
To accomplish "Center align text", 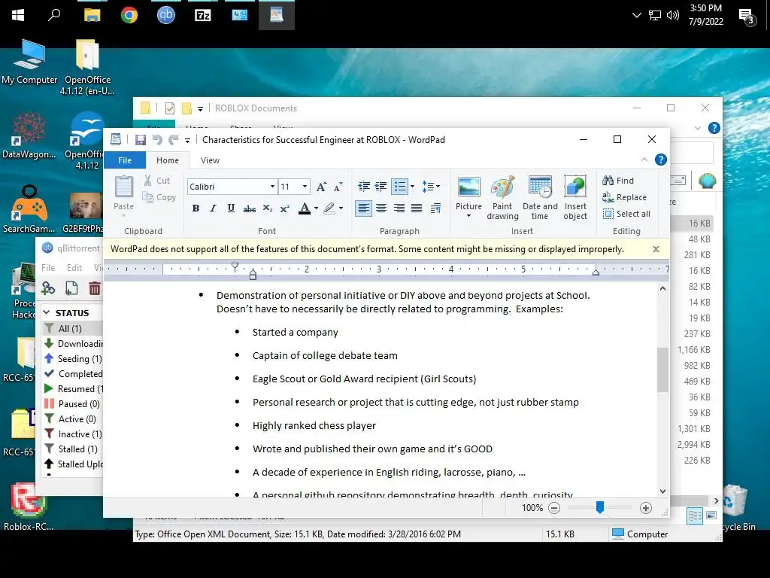I will (381, 208).
